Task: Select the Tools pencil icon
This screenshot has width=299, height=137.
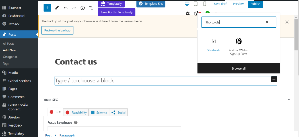Action: click(57, 8)
